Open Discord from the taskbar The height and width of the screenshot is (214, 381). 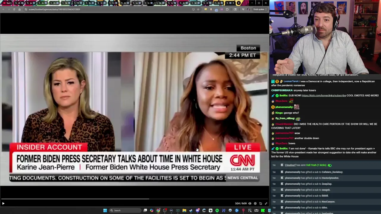tap(198, 210)
